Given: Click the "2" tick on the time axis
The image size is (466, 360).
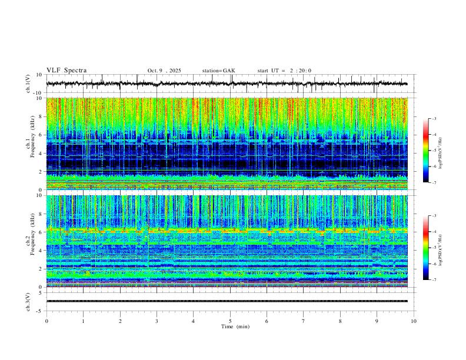Looking at the screenshot, I should [x=120, y=321].
